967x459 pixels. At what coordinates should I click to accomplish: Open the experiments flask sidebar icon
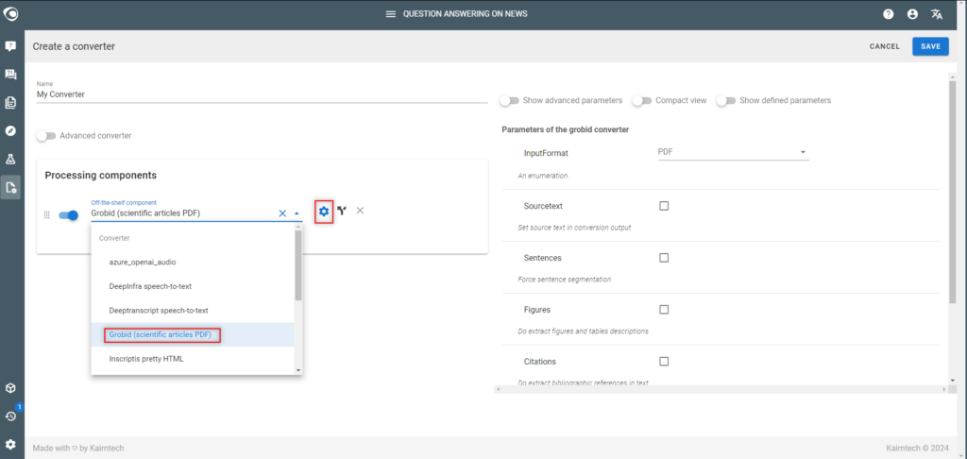(10, 160)
